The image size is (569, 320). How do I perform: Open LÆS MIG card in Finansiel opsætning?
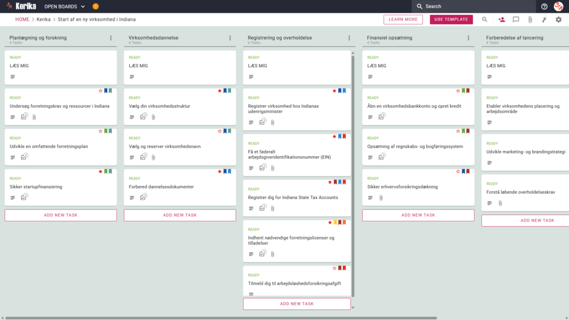tap(418, 67)
